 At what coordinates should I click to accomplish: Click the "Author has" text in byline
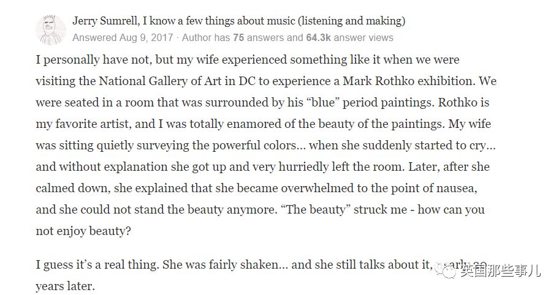pos(203,37)
